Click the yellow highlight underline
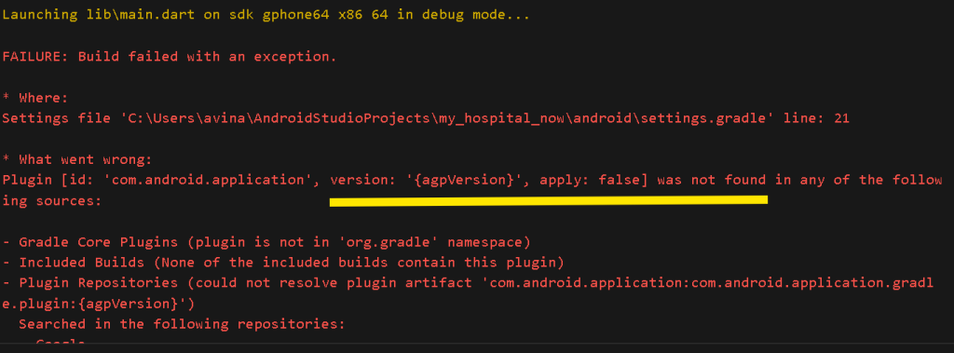 (x=548, y=200)
